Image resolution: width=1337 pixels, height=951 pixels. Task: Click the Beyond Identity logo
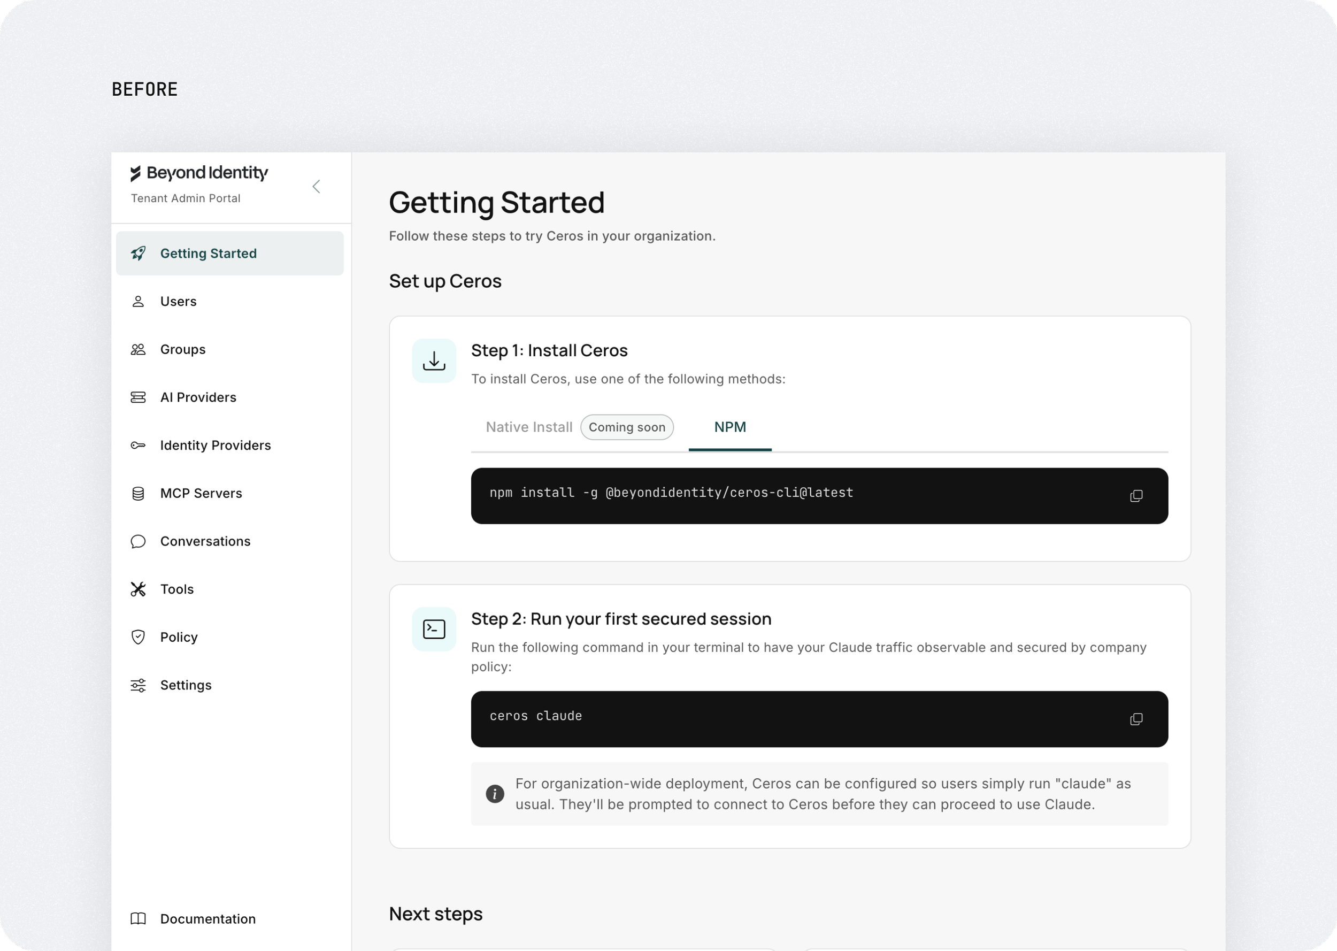pyautogui.click(x=199, y=173)
